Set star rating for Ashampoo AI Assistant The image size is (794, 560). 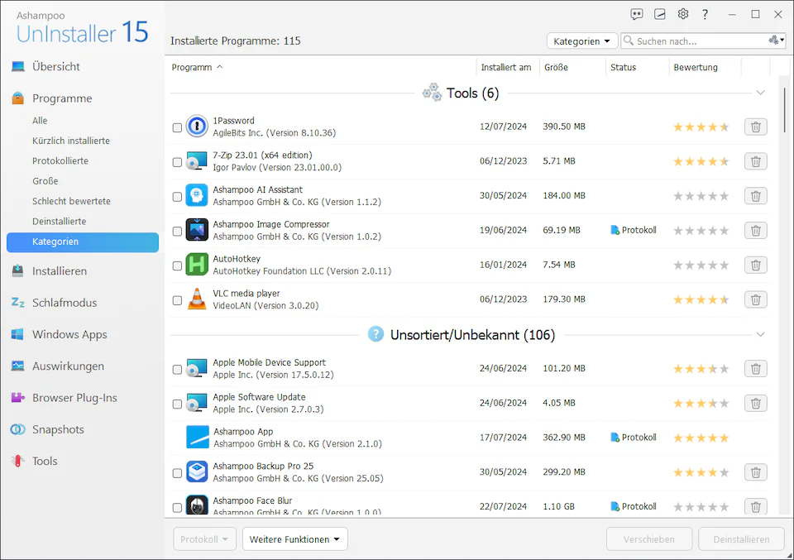pyautogui.click(x=701, y=196)
